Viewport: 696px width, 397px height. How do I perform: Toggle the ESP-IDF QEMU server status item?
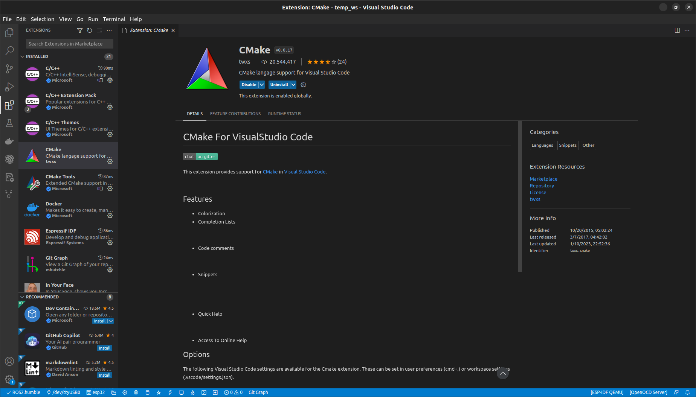607,392
